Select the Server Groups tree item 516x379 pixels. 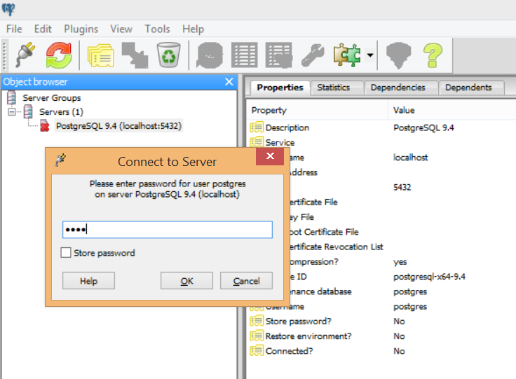[x=52, y=98]
